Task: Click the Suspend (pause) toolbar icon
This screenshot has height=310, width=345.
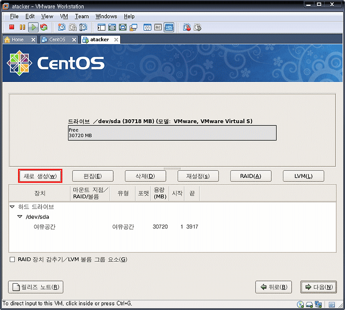Action: click(23, 27)
